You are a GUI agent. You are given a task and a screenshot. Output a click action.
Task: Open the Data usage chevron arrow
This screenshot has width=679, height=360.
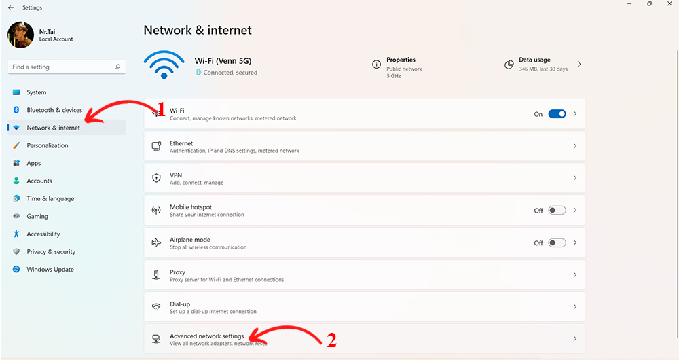pyautogui.click(x=579, y=64)
